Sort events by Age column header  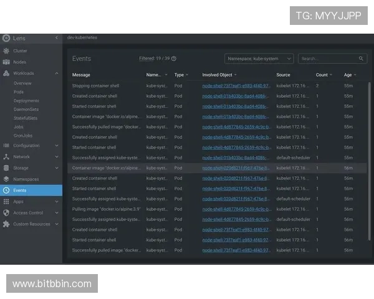point(348,75)
